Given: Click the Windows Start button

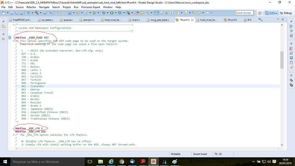Looking at the screenshot, I should point(5,162).
